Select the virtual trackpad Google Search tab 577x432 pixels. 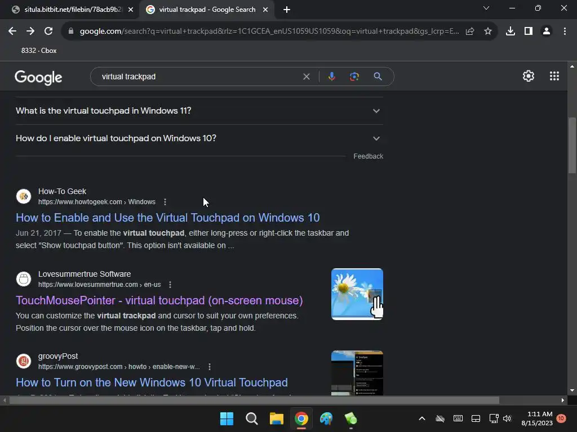coord(207,10)
